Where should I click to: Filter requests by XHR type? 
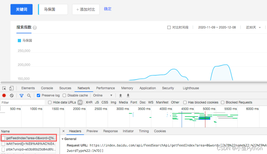[89, 102]
